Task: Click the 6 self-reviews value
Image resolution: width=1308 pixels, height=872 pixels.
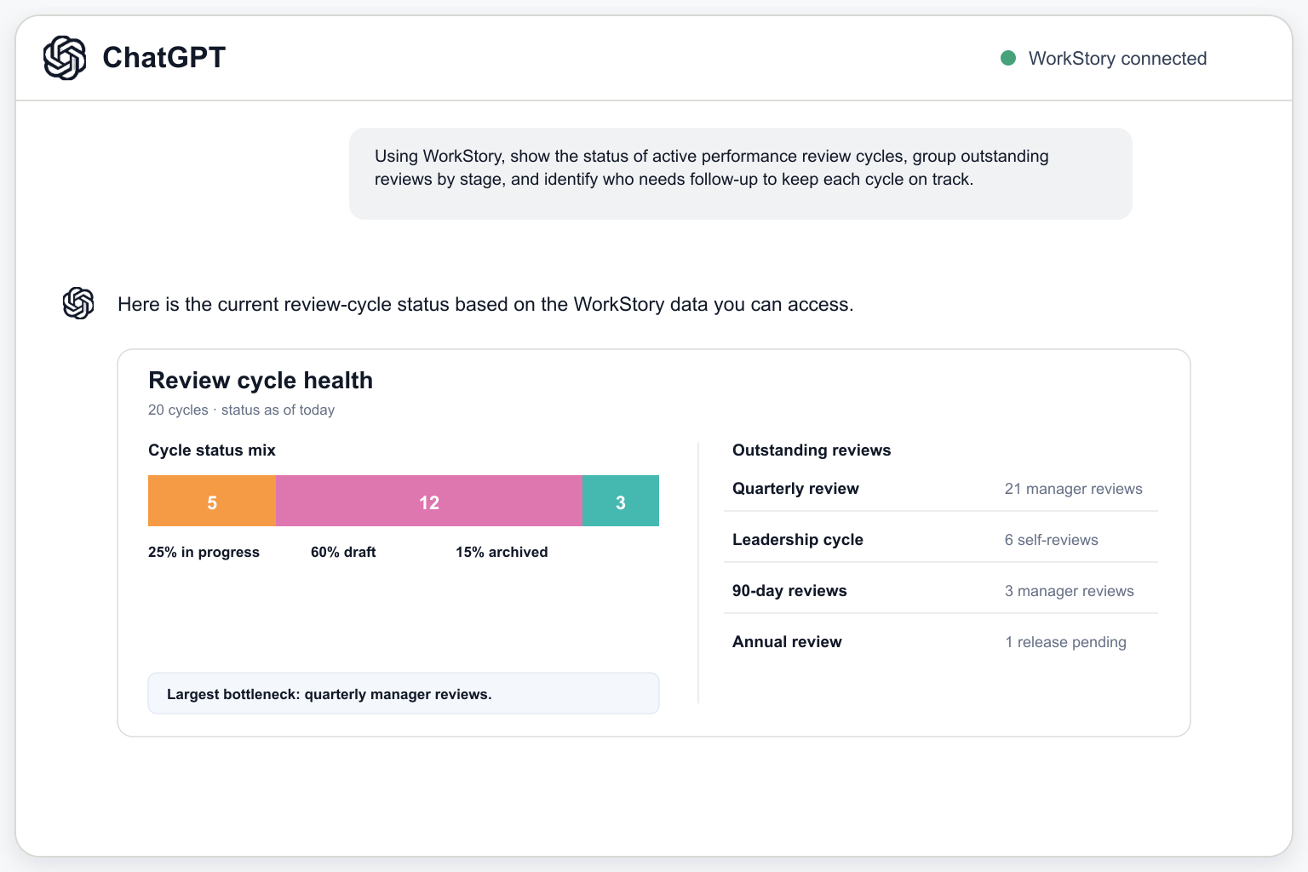Action: click(1051, 540)
